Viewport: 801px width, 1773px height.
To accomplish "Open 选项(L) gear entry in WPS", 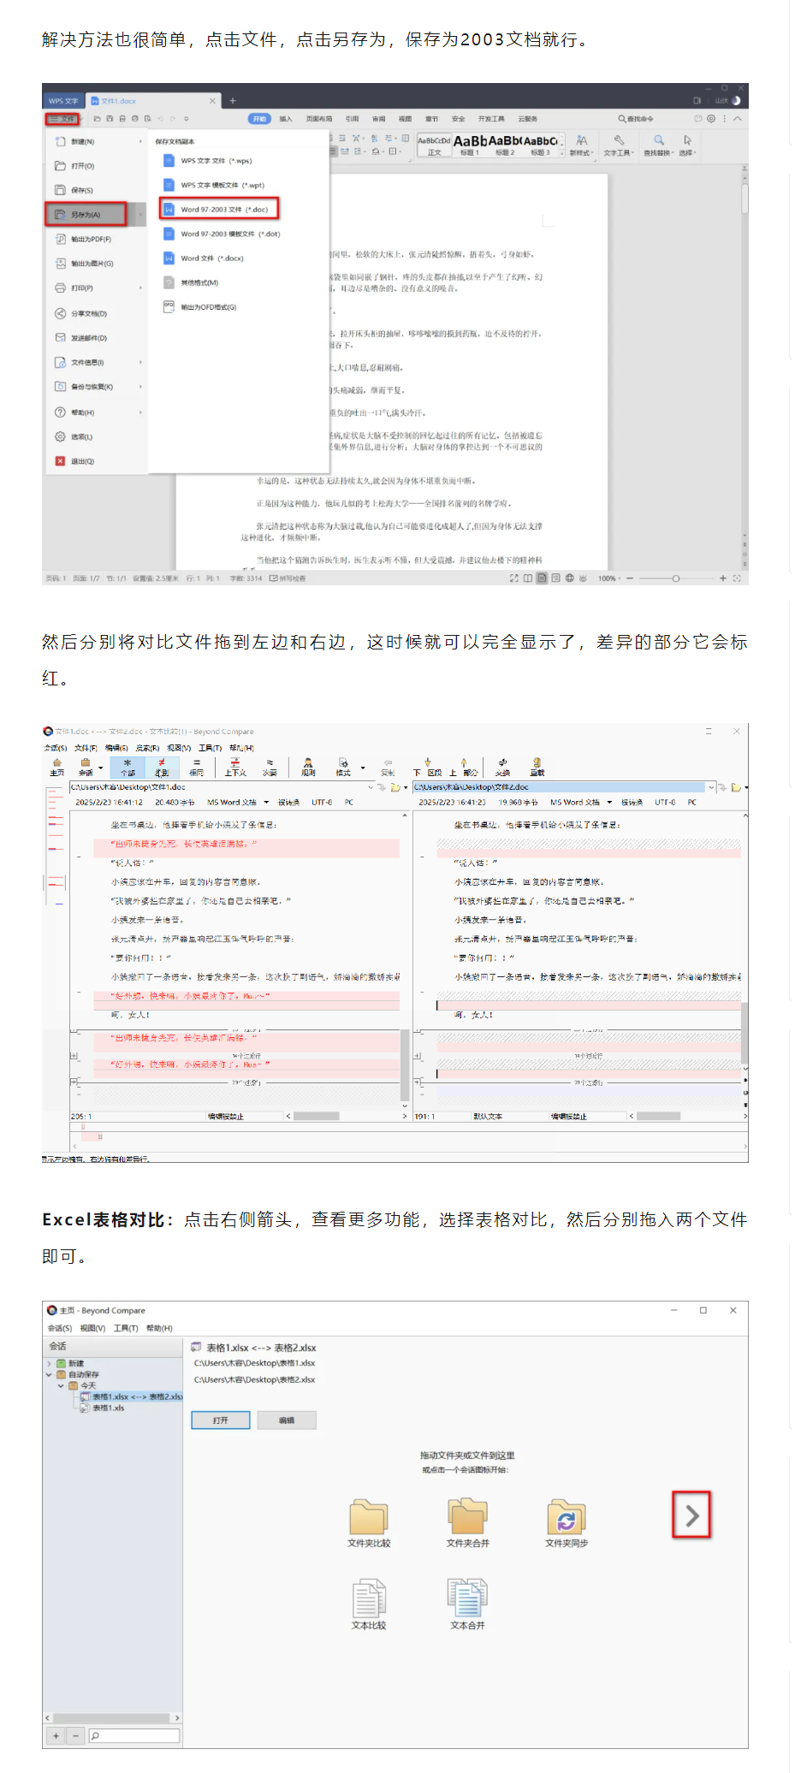I will [74, 436].
